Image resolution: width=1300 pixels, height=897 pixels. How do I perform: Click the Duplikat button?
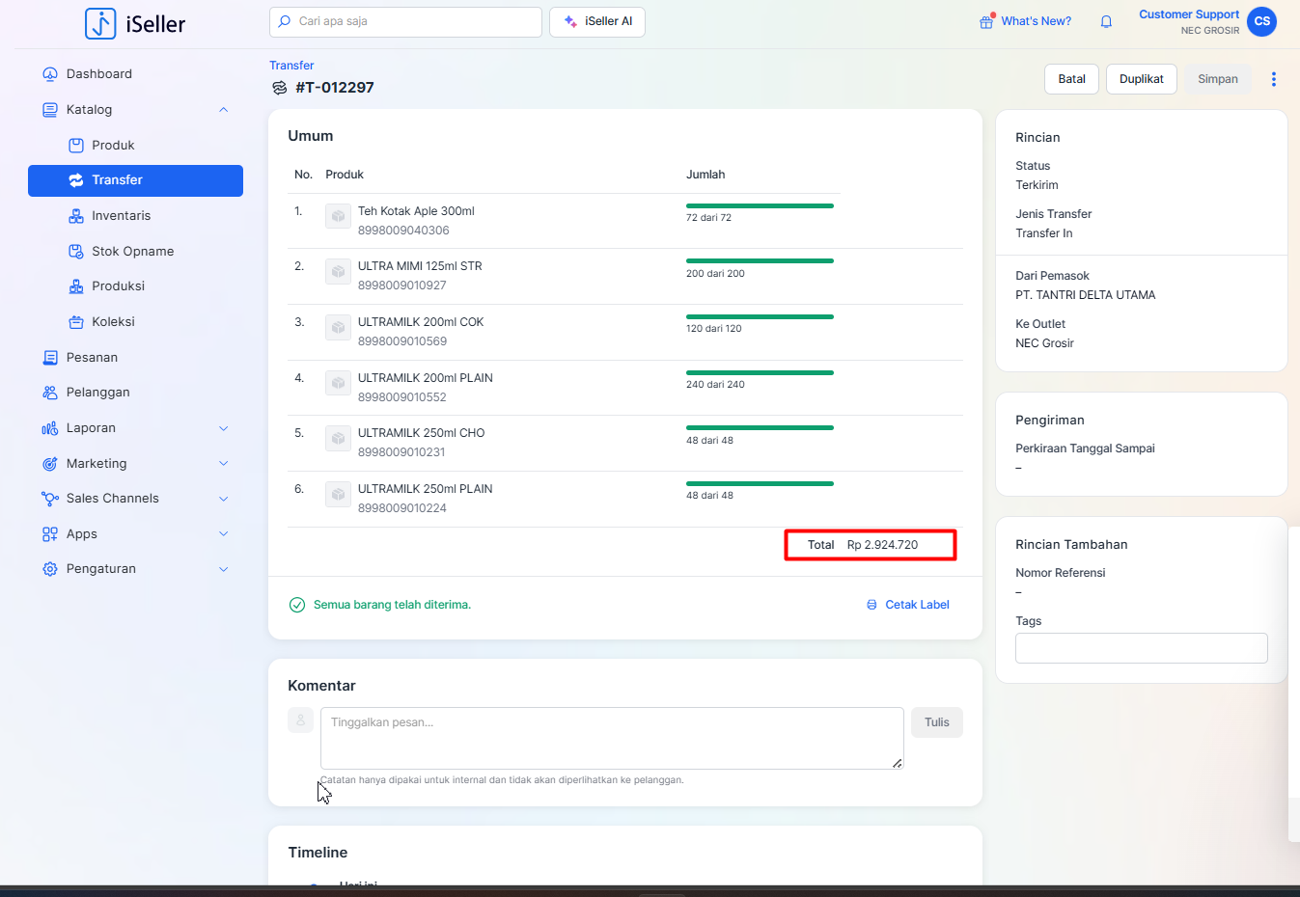pyautogui.click(x=1141, y=79)
